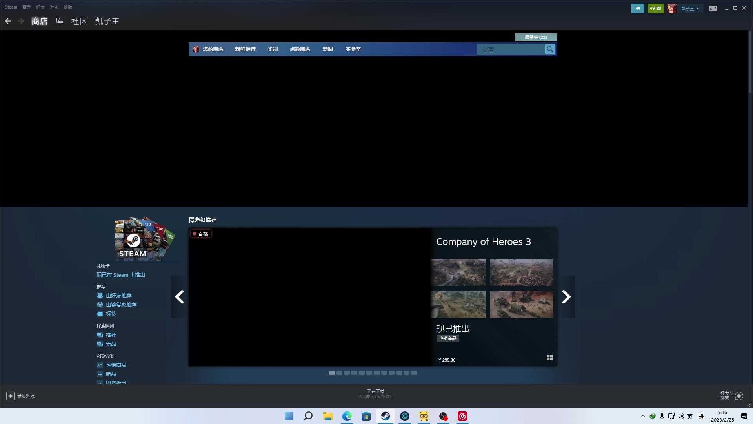Show previous featured game carousel arrow
The width and height of the screenshot is (753, 424).
tap(180, 297)
